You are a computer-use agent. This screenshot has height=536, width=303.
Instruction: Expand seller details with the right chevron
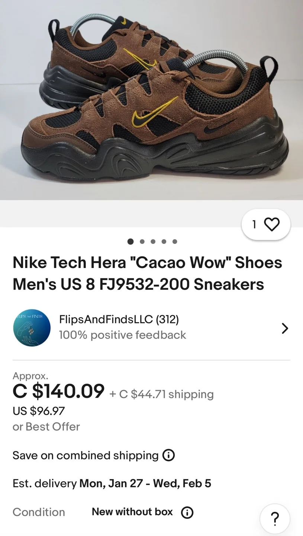coord(285,328)
